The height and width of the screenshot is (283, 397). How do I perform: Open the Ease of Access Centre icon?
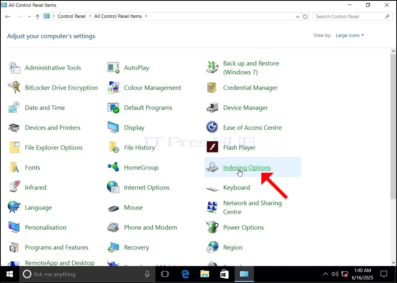pos(212,127)
